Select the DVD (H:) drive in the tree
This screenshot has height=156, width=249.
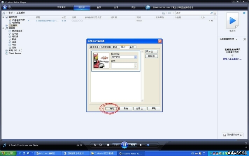pyautogui.click(x=16, y=50)
